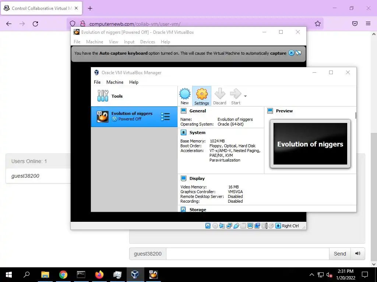Click the shared folders status icon
The image size is (377, 282).
pyautogui.click(x=243, y=226)
